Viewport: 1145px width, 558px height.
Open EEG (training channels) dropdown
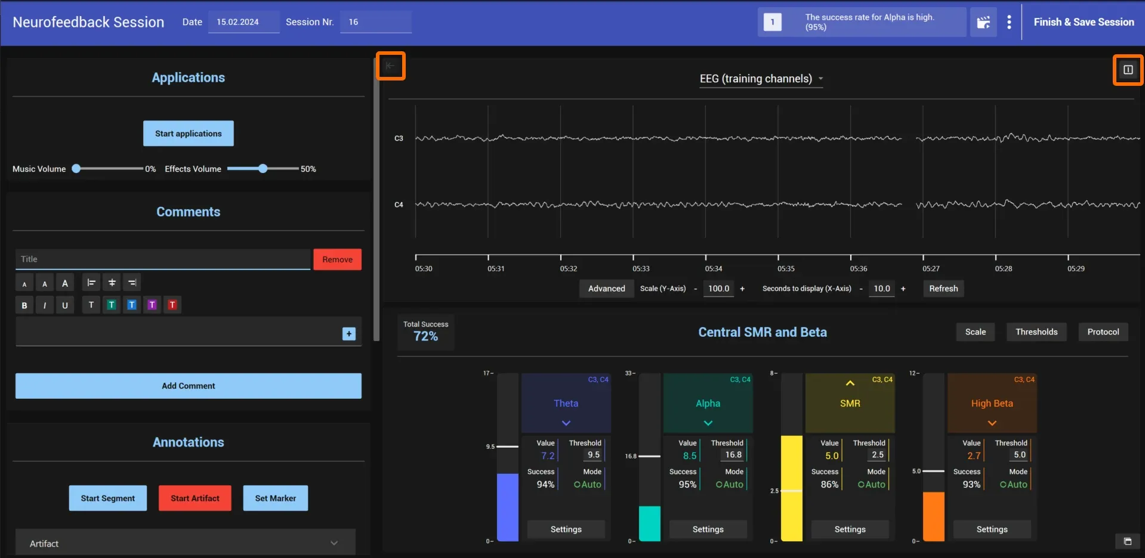[x=761, y=79]
